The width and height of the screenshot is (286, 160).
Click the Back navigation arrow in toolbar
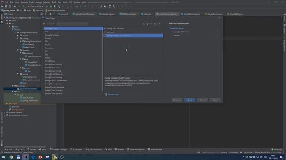click(x=15, y=6)
